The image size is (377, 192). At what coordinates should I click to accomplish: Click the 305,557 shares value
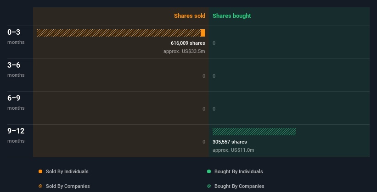(x=230, y=142)
